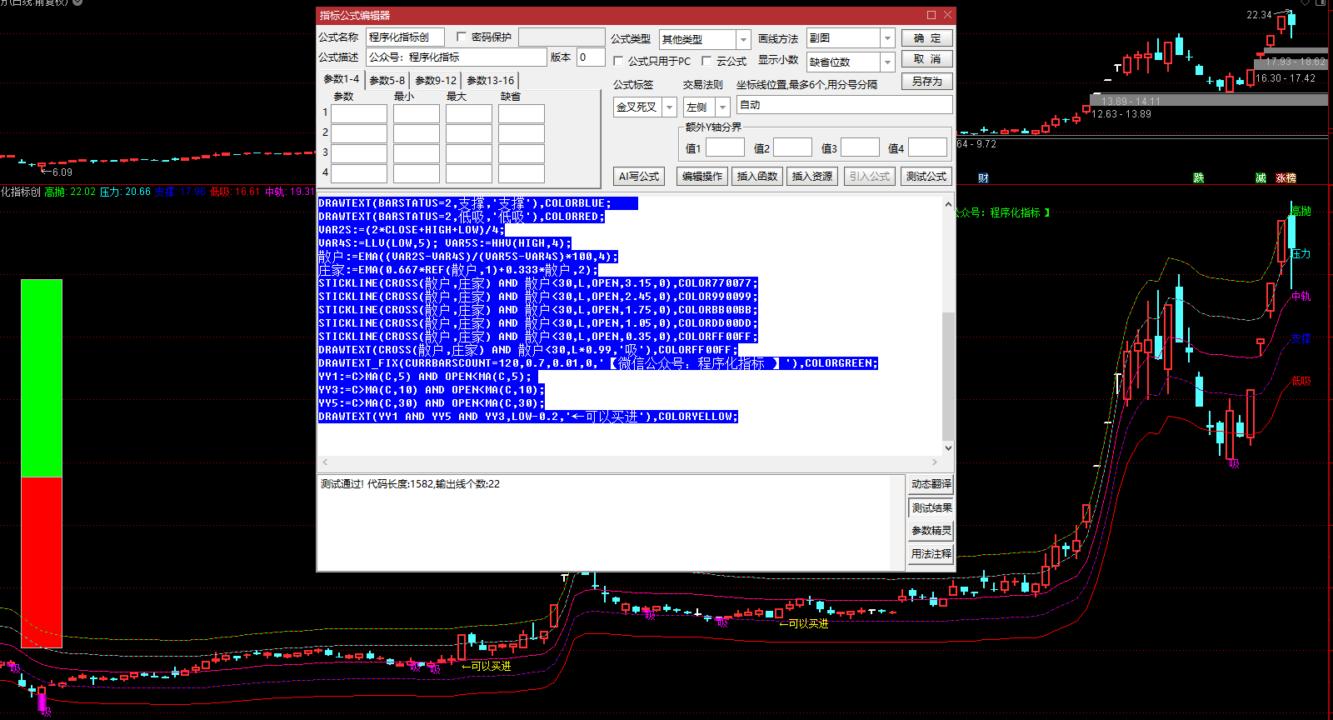Click the 公式描述 text field

[x=456, y=57]
